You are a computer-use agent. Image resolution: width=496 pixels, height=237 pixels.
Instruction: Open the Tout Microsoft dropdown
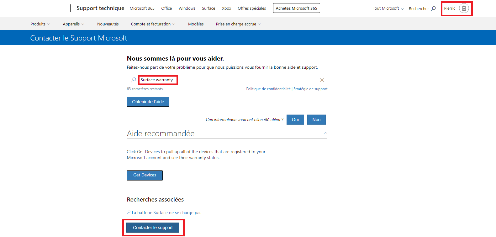point(388,8)
